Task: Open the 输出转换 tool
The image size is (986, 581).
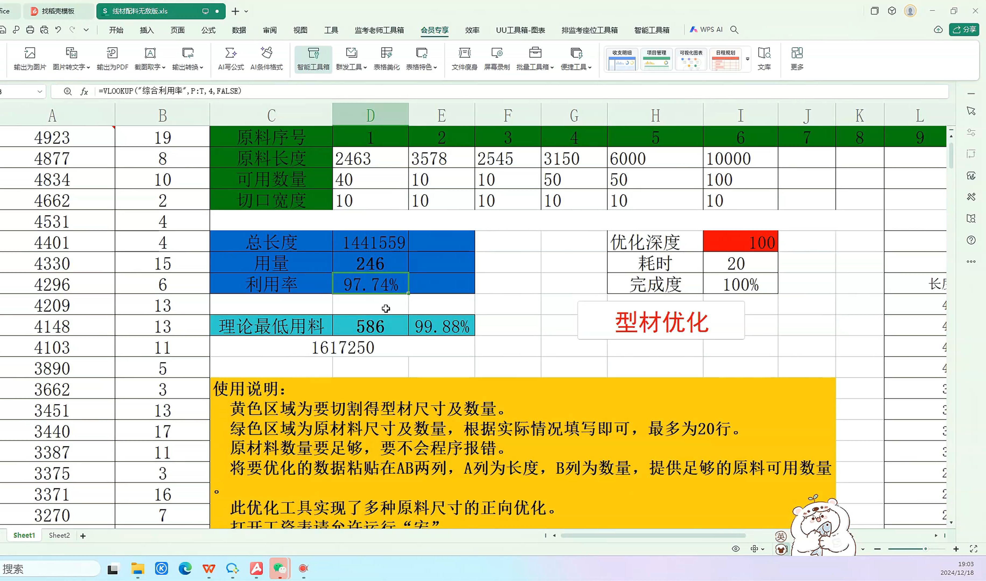Action: [188, 59]
